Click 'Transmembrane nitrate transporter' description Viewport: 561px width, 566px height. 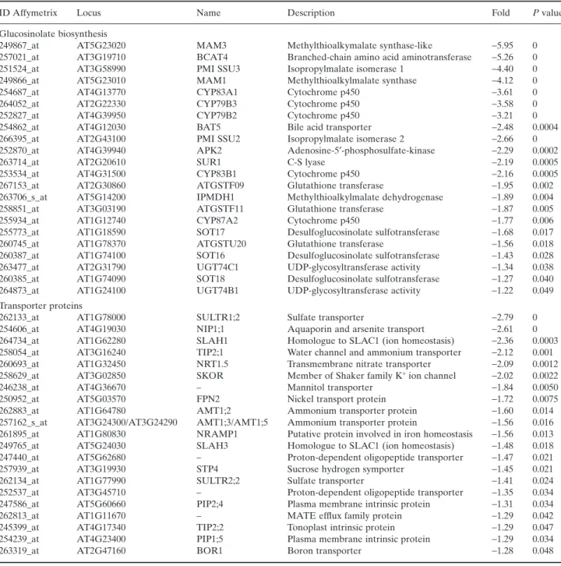(x=359, y=364)
